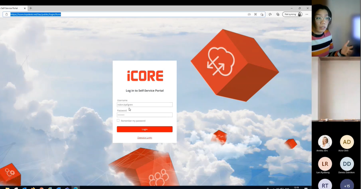The width and height of the screenshot is (361, 189).
Task: Add this page to favorites
Action: coord(262,14)
